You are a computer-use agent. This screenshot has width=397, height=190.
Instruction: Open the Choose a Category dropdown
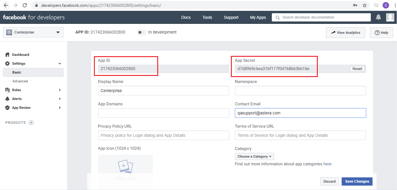click(x=254, y=156)
